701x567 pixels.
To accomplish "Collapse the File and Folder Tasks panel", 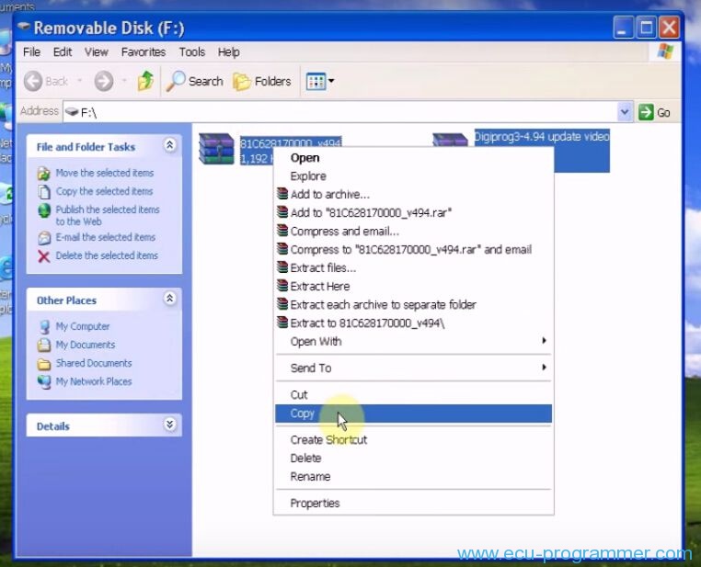I will click(x=169, y=145).
